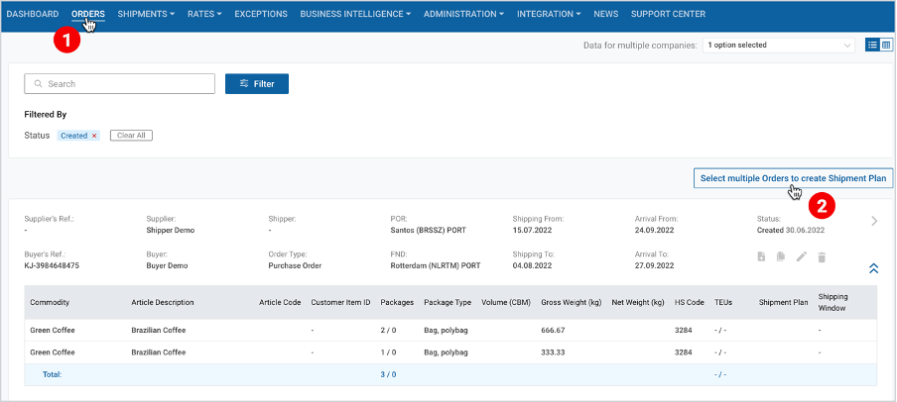Click the pencil edit order icon

tap(802, 257)
